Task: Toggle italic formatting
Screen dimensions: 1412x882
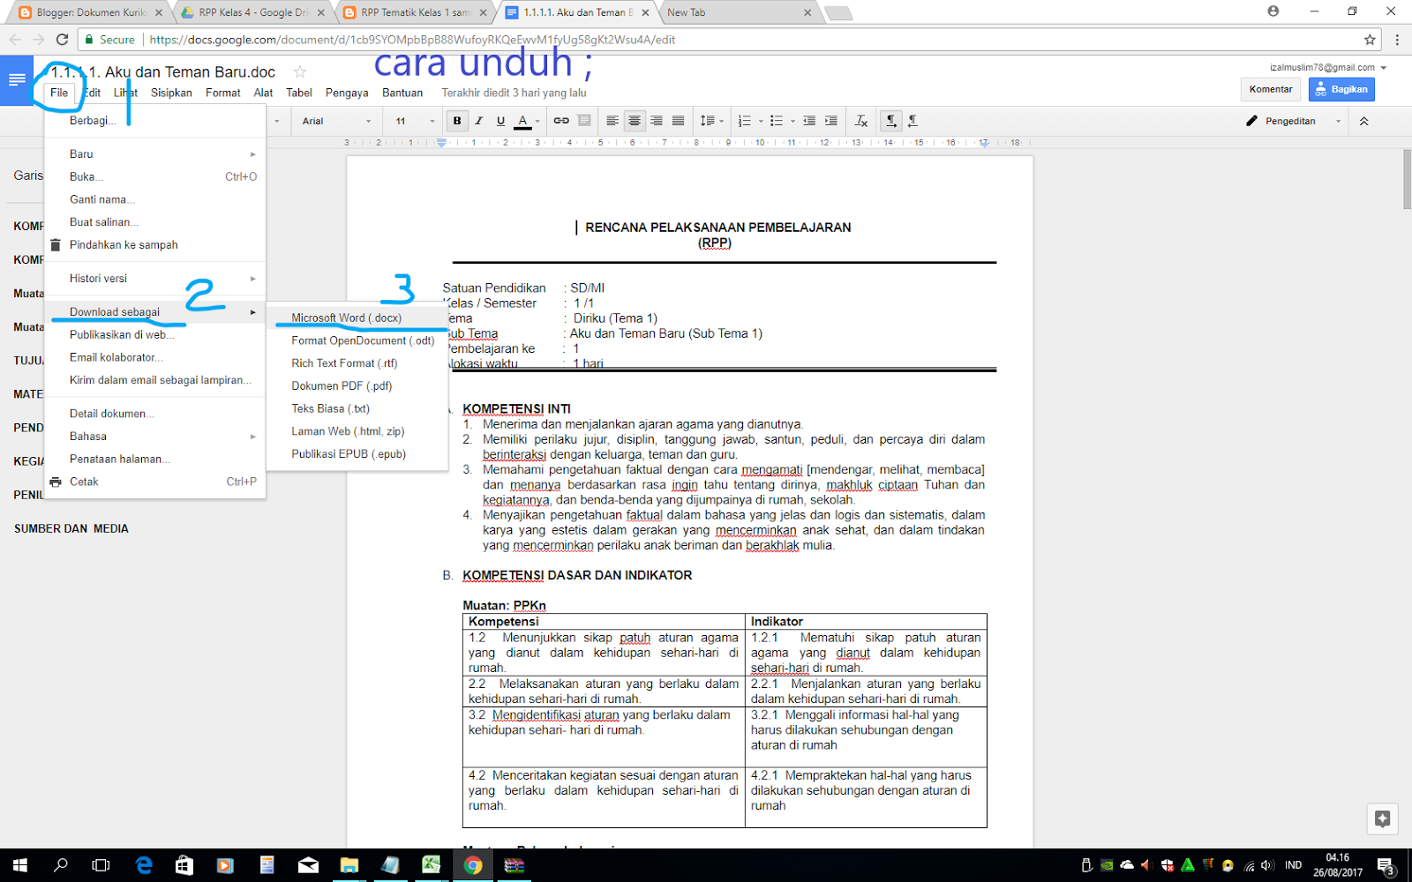Action: pyautogui.click(x=479, y=121)
